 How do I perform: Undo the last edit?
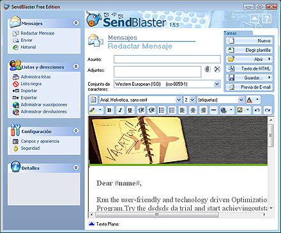(257, 110)
